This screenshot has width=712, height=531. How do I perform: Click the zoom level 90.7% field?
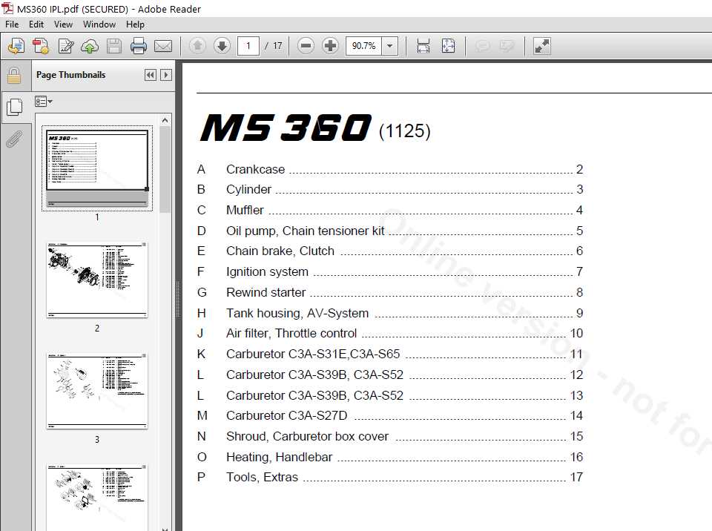363,46
